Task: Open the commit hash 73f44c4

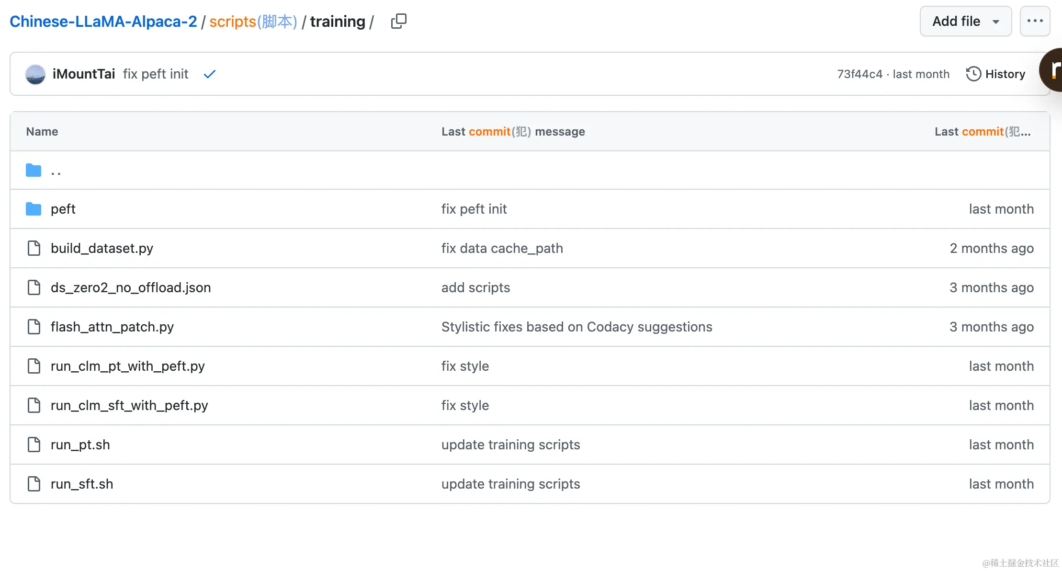Action: pos(859,74)
